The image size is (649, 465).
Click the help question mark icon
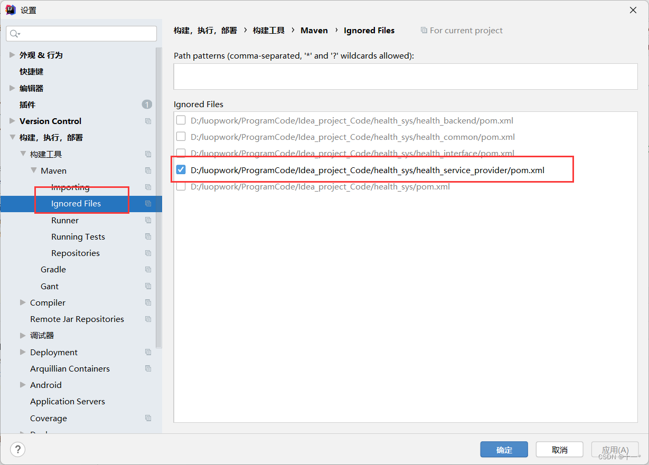[18, 450]
